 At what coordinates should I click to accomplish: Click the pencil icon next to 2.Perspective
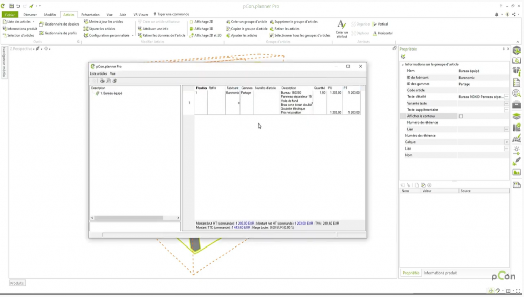pyautogui.click(x=38, y=48)
